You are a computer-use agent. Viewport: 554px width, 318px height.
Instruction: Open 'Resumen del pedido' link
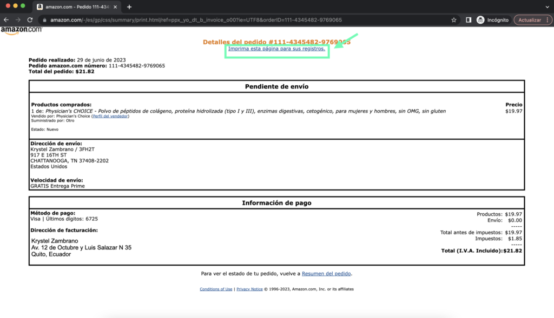tap(327, 273)
